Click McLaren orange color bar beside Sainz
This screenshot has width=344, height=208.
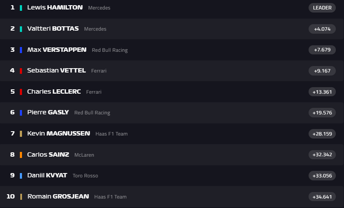click(21, 155)
